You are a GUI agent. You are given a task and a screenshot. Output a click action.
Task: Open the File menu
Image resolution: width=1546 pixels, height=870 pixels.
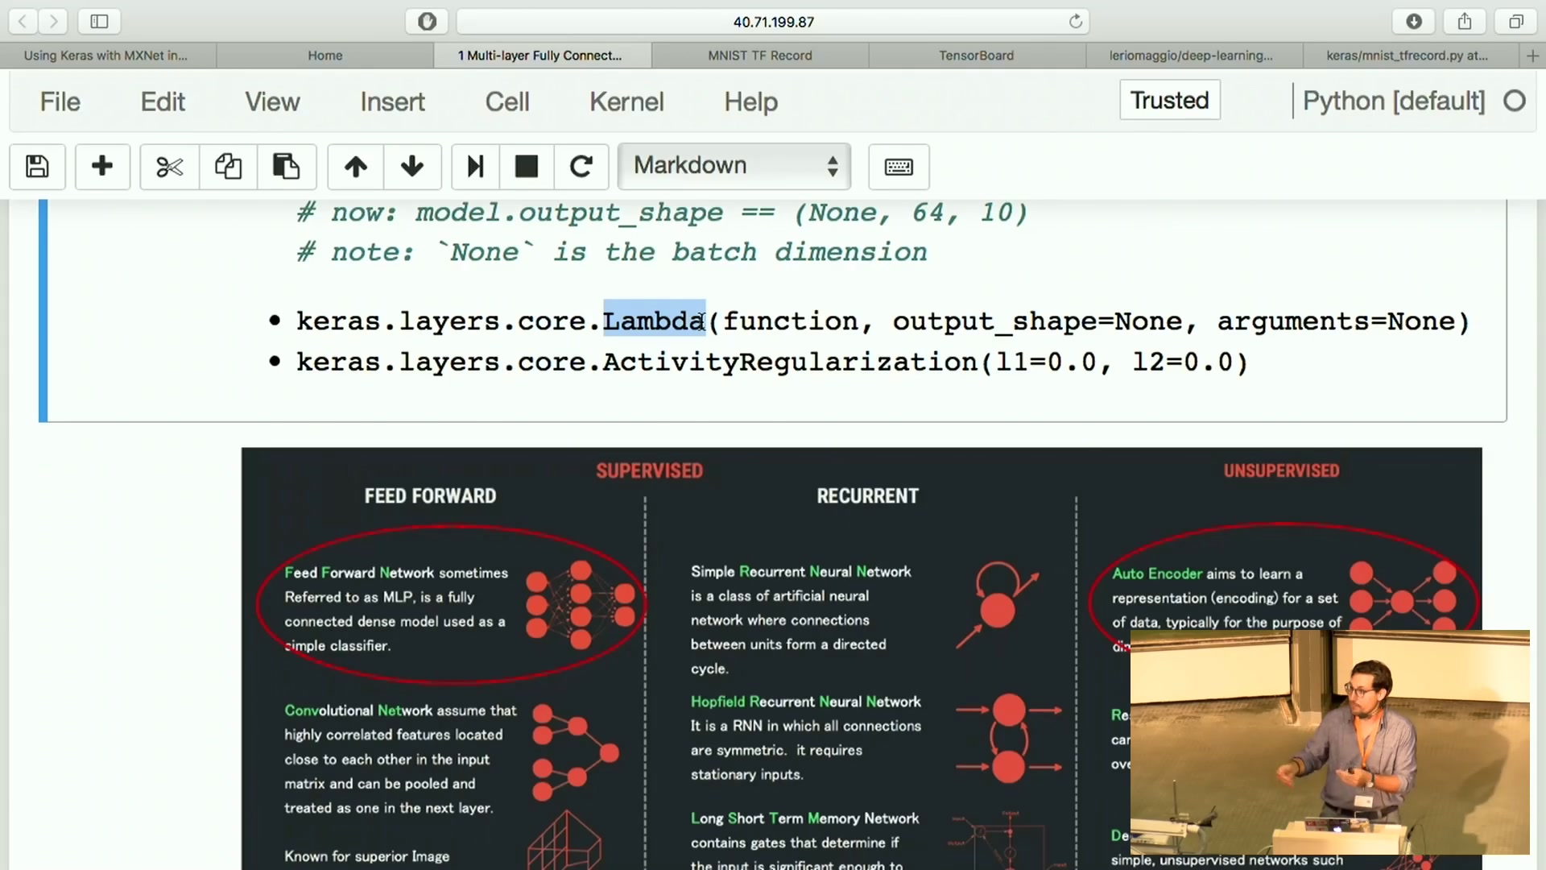coord(60,101)
